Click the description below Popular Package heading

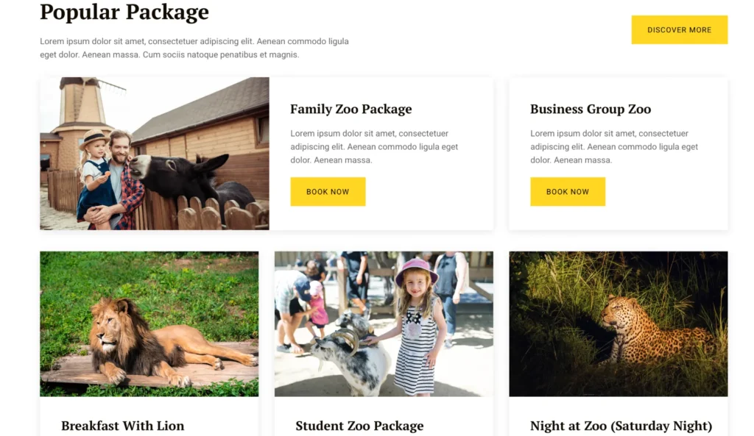(x=194, y=48)
